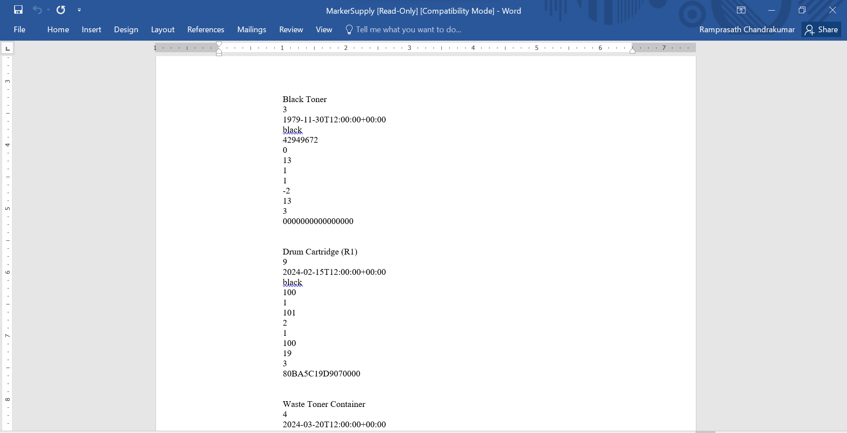The width and height of the screenshot is (847, 433).
Task: Expand the Customize Quick Access Toolbar dropdown
Action: point(79,10)
